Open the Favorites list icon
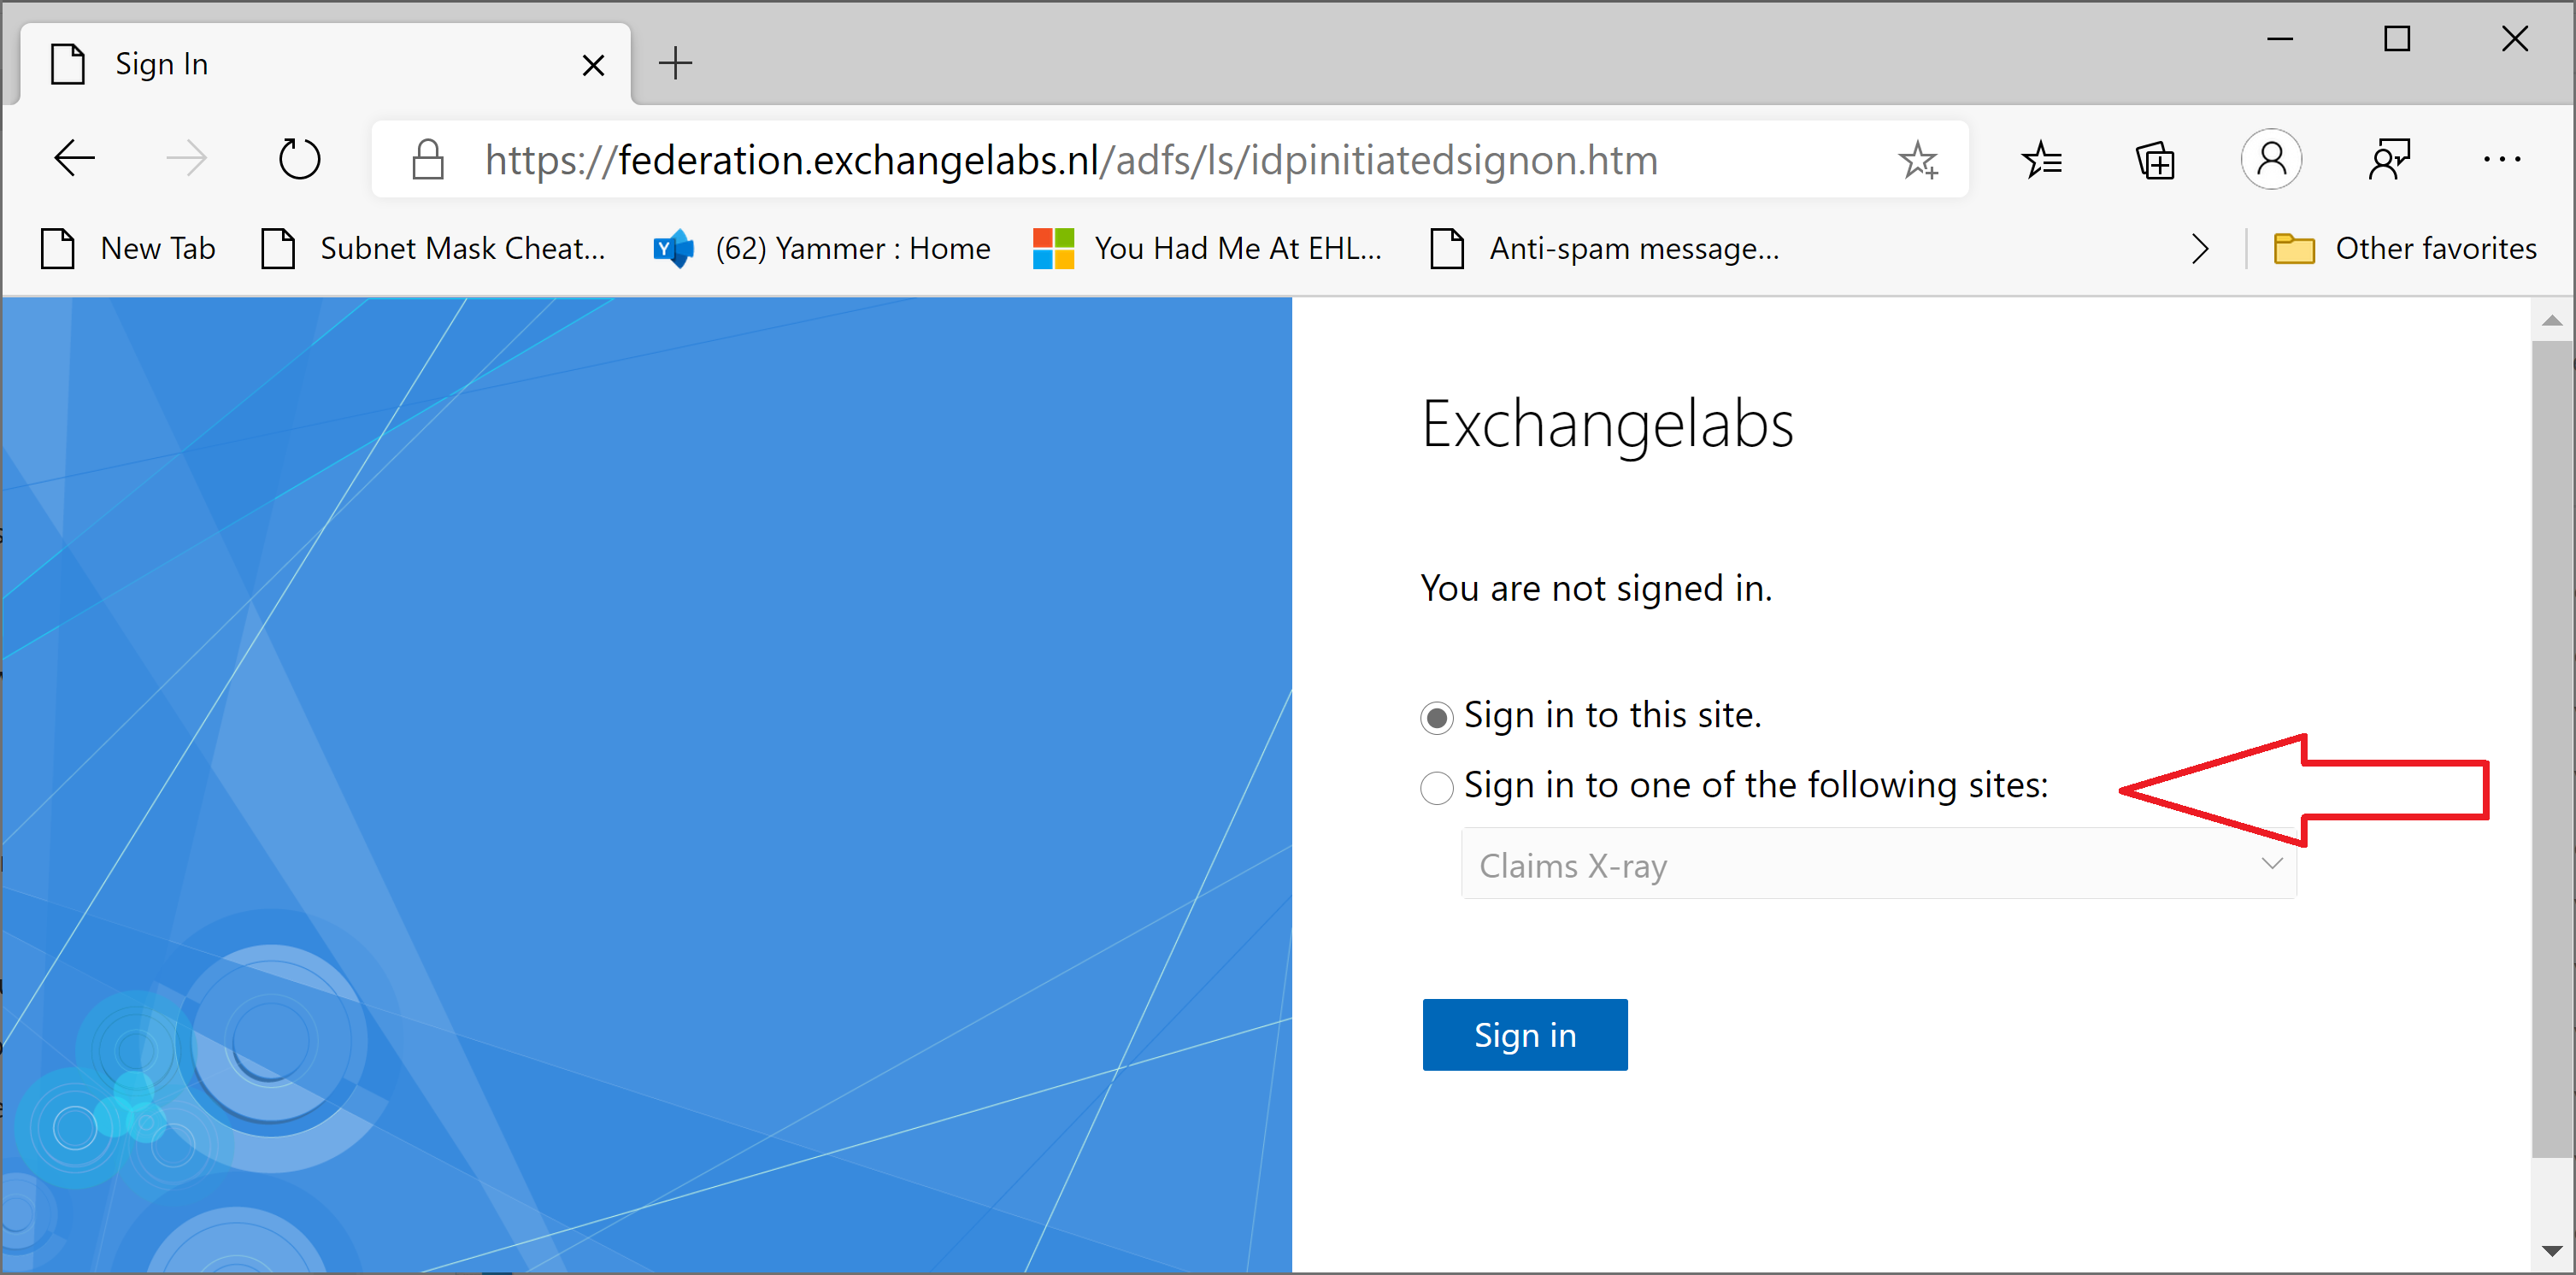 2041,160
